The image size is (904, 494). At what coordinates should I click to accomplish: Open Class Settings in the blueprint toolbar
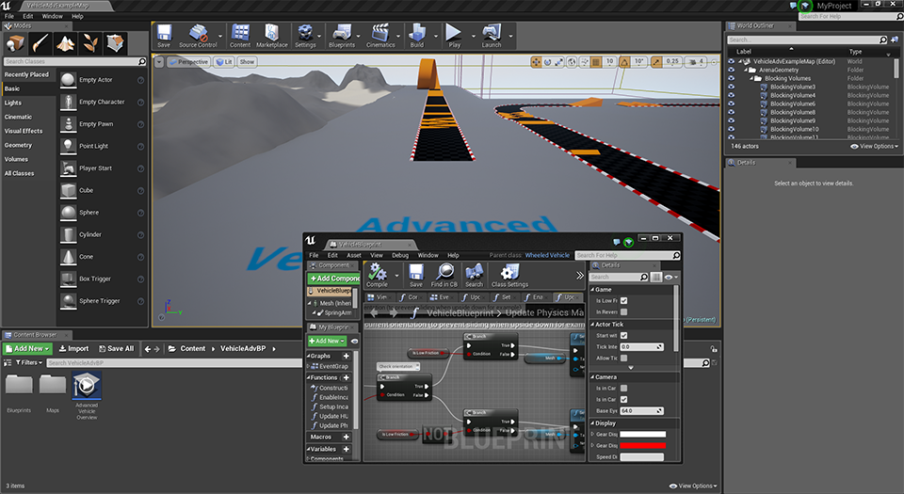(x=509, y=274)
